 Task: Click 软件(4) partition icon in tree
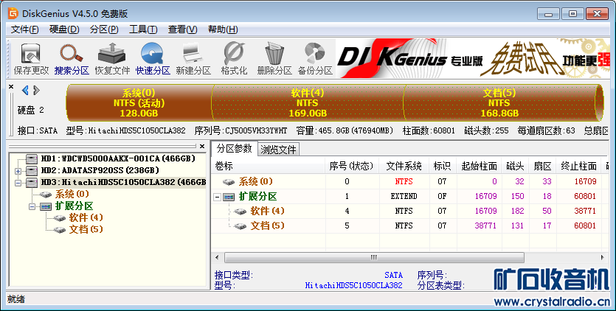60,218
